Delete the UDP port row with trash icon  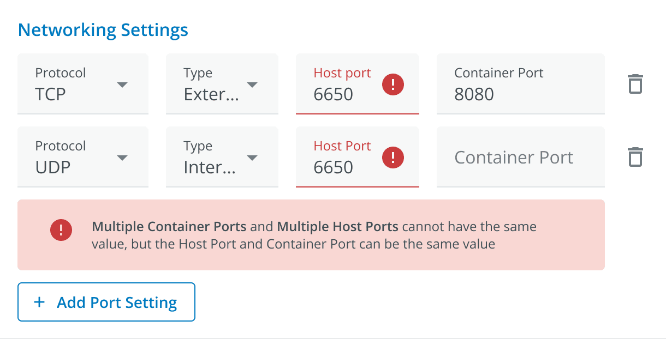(x=635, y=157)
